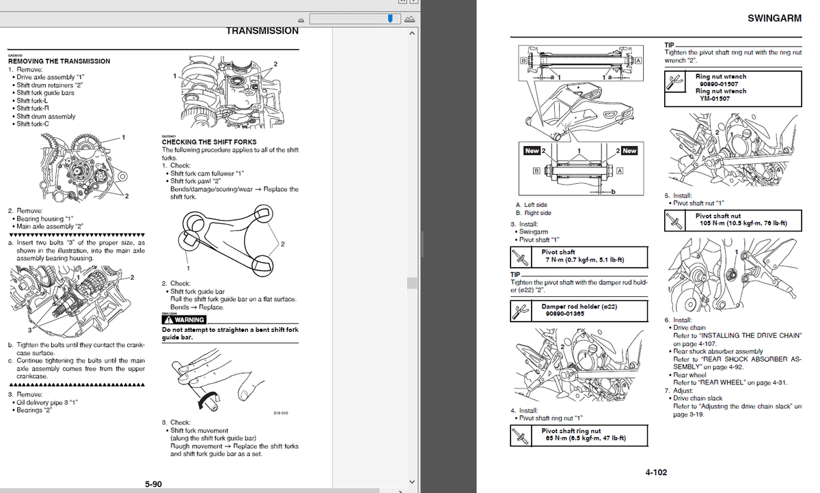Click the Pivot shaft ring nut 65 N·m box
820x493 pixels.
(579, 436)
